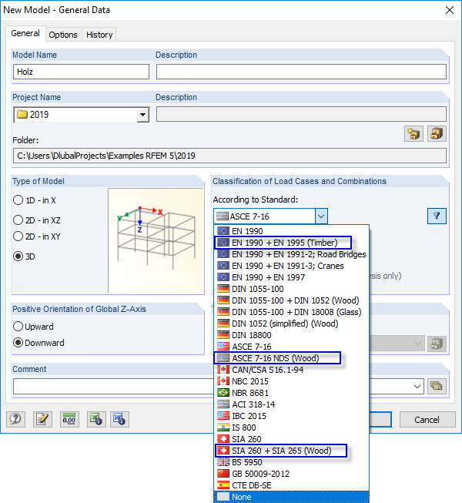This screenshot has width=462, height=503.
Task: Select 2D - in XZ model type
Action: 37,220
